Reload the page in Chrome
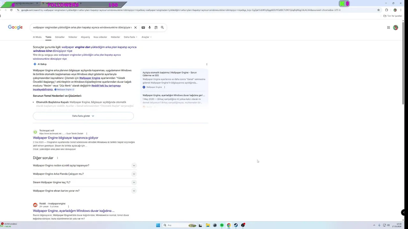Screen dimensions: 408x229 coord(11,10)
